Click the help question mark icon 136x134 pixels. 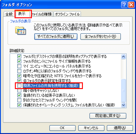tap(124, 5)
